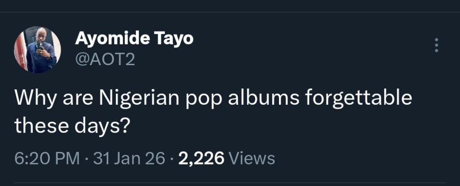
Task: Tap the @AOT2 handle
Action: (105, 59)
